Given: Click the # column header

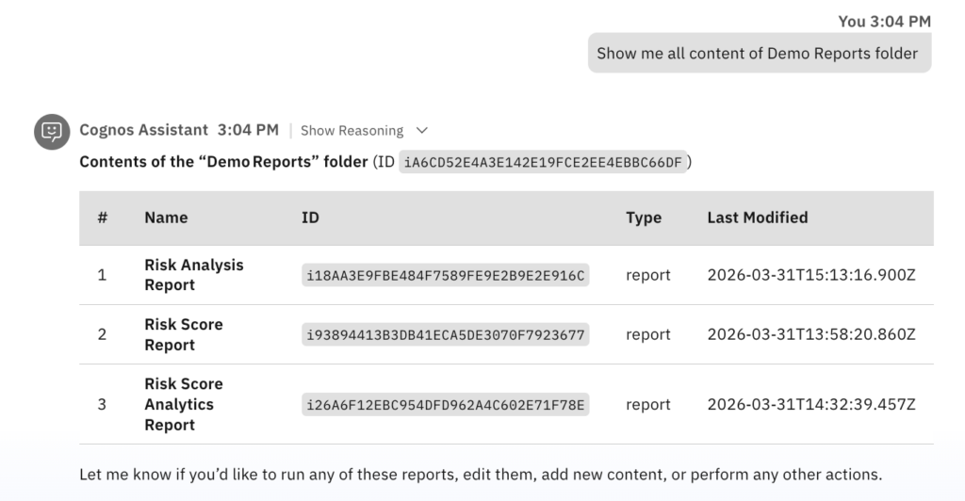Looking at the screenshot, I should pos(102,218).
